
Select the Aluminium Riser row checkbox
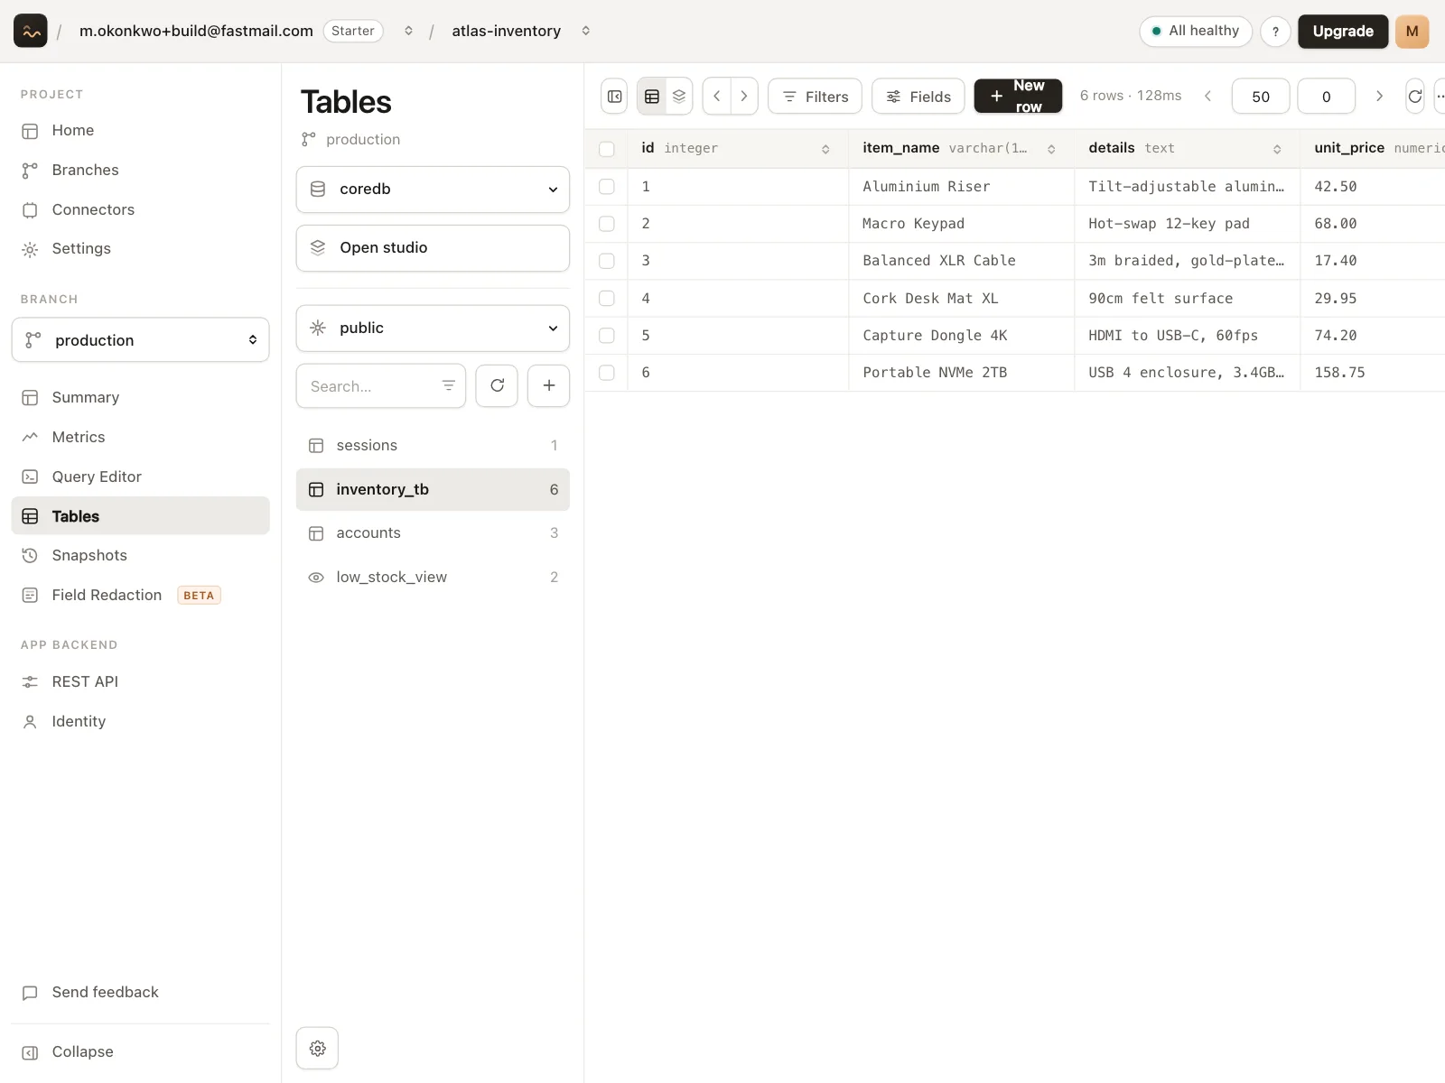point(607,186)
